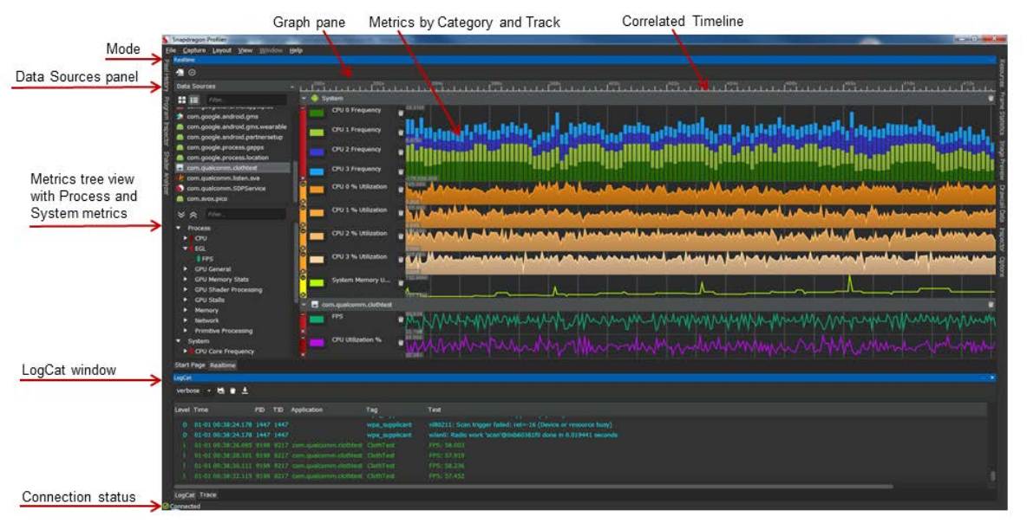Expand the Memory tree node
The height and width of the screenshot is (523, 1027).
(186, 311)
